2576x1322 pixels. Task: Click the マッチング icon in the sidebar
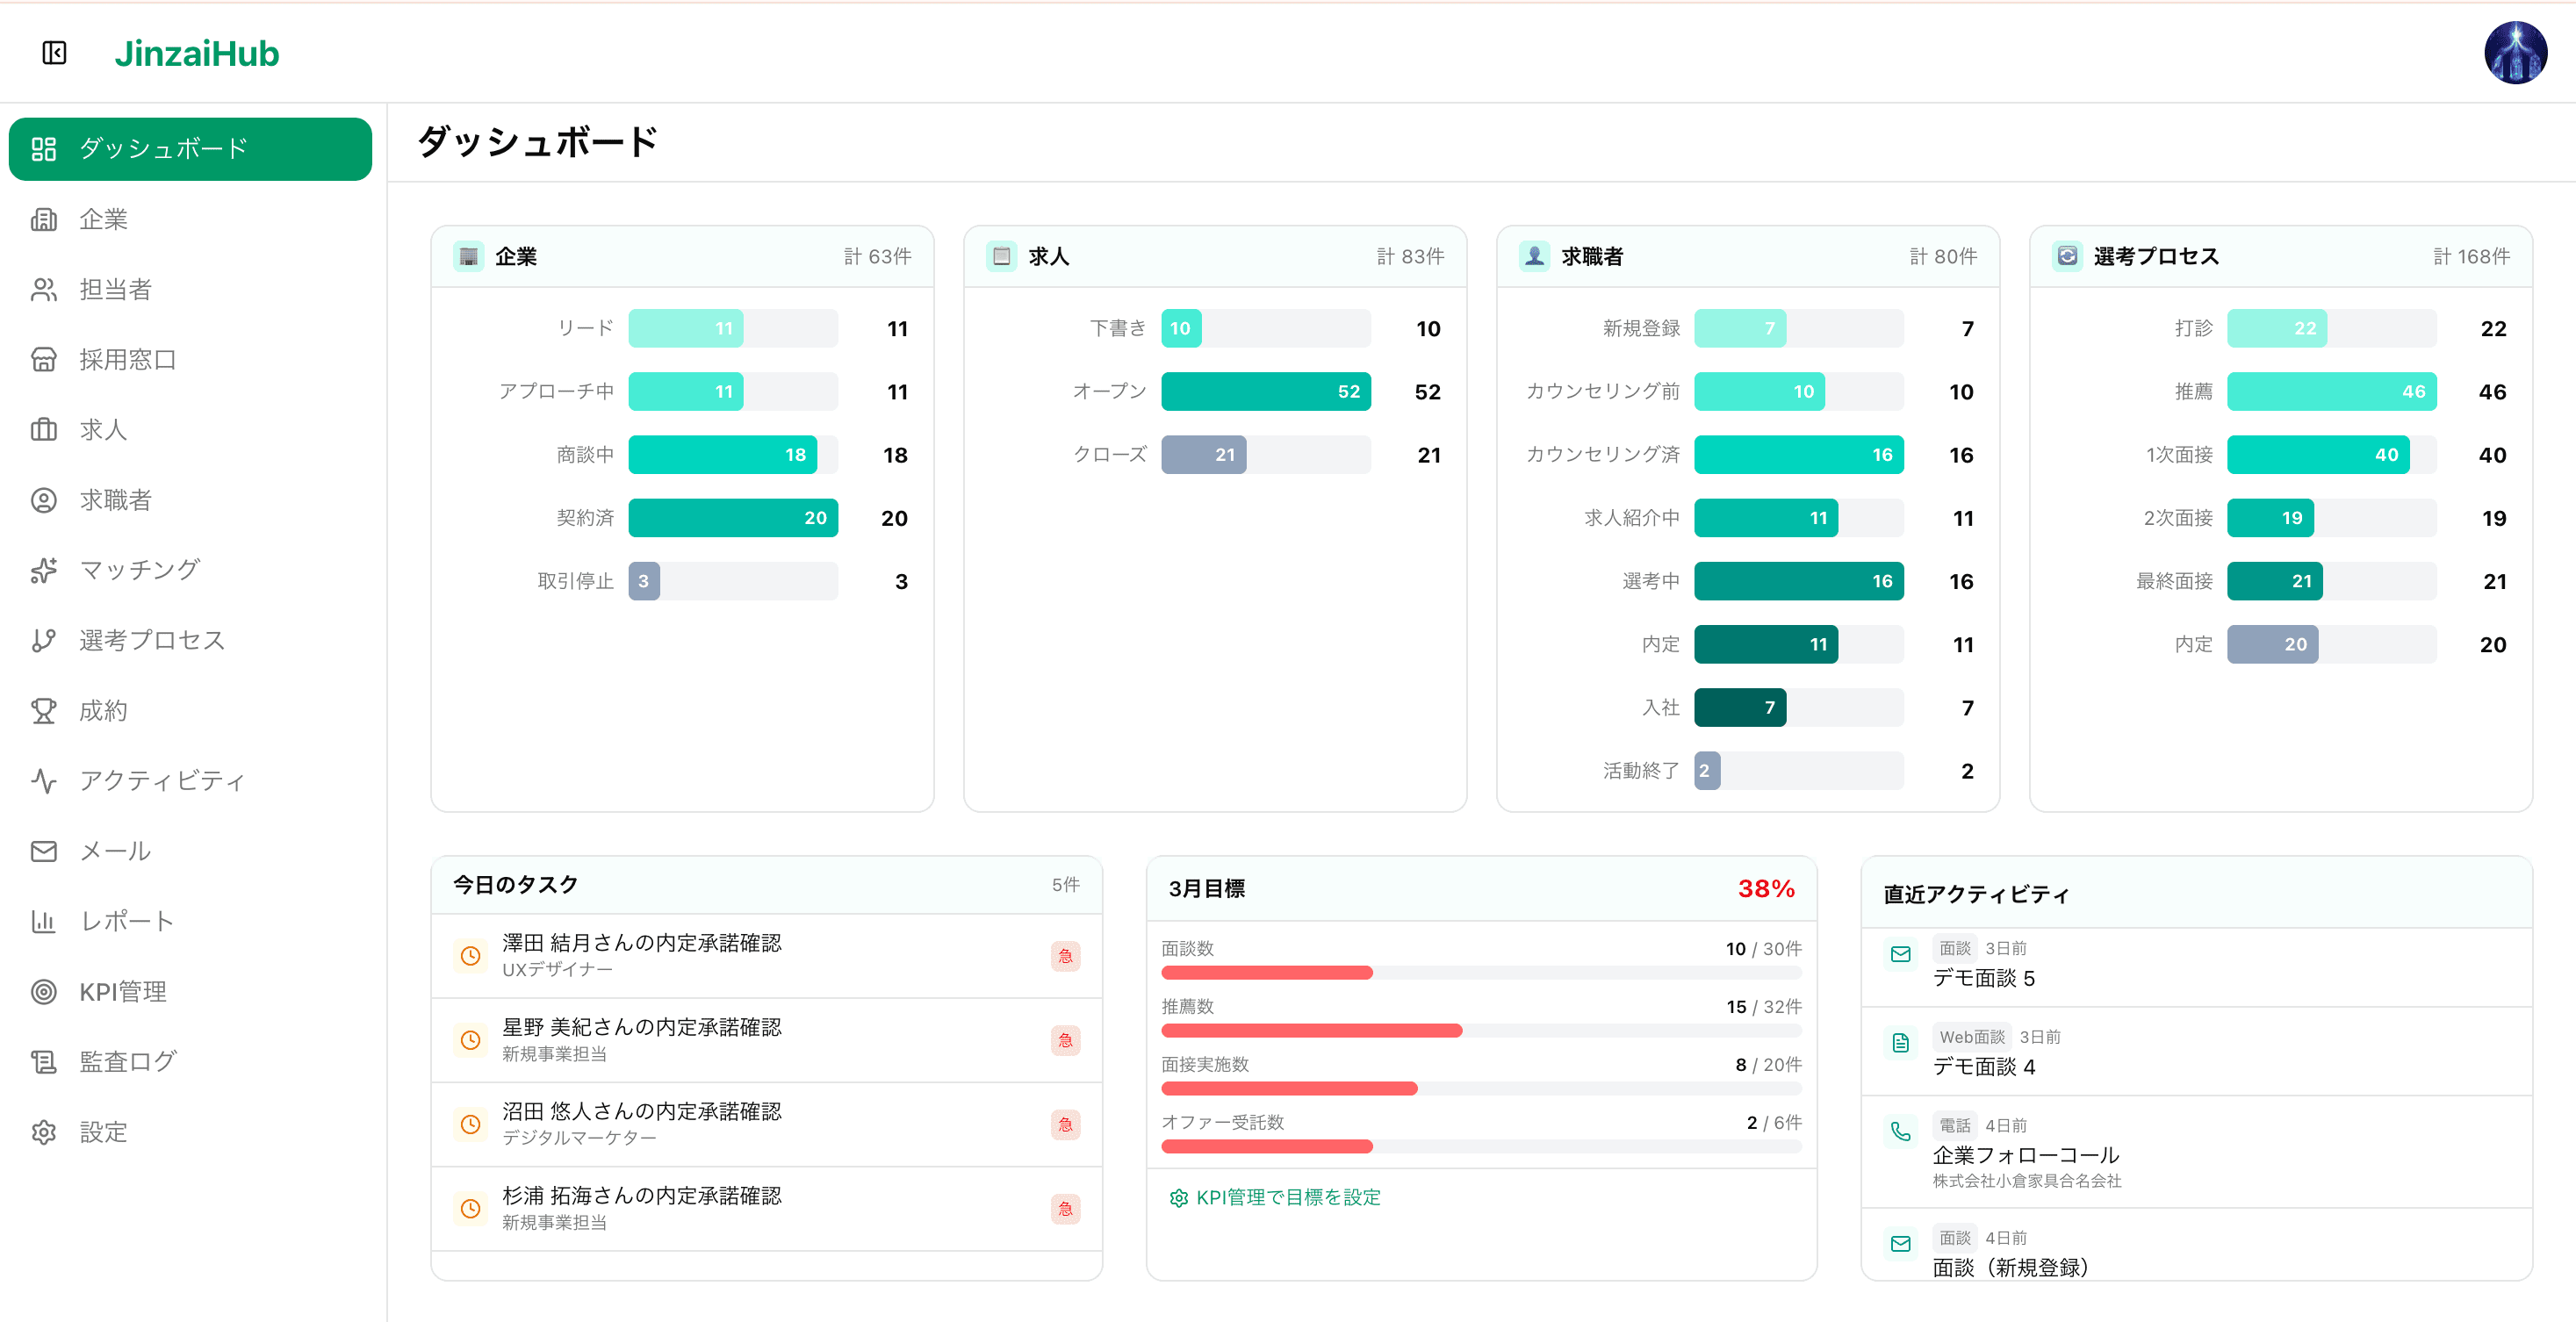[44, 570]
